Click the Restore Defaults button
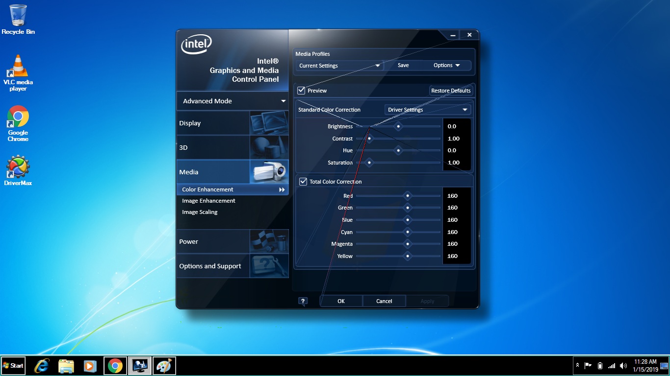Viewport: 670px width, 376px height. (x=451, y=90)
